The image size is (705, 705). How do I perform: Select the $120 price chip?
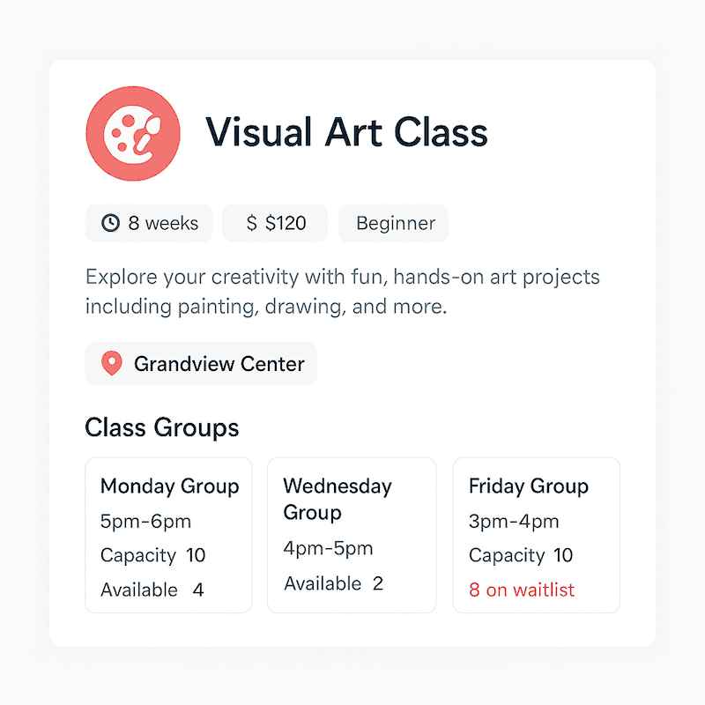coord(275,223)
